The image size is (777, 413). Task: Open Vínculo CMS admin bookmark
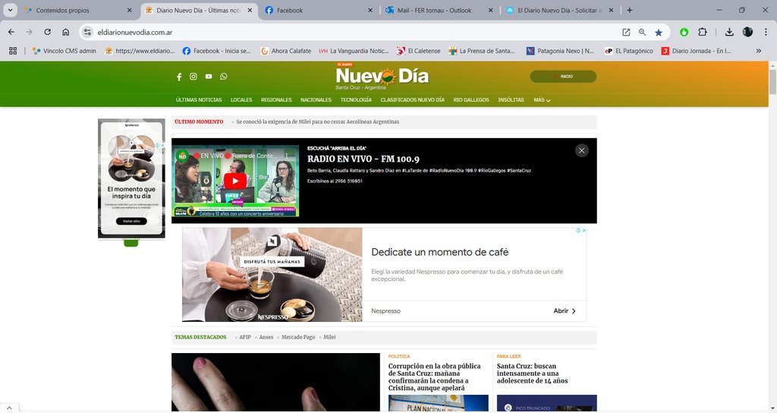64,51
